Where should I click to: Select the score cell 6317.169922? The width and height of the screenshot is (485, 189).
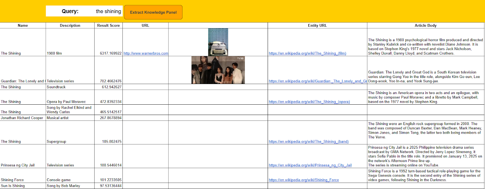109,42
